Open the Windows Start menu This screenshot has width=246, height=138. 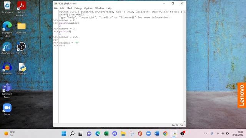point(64,134)
